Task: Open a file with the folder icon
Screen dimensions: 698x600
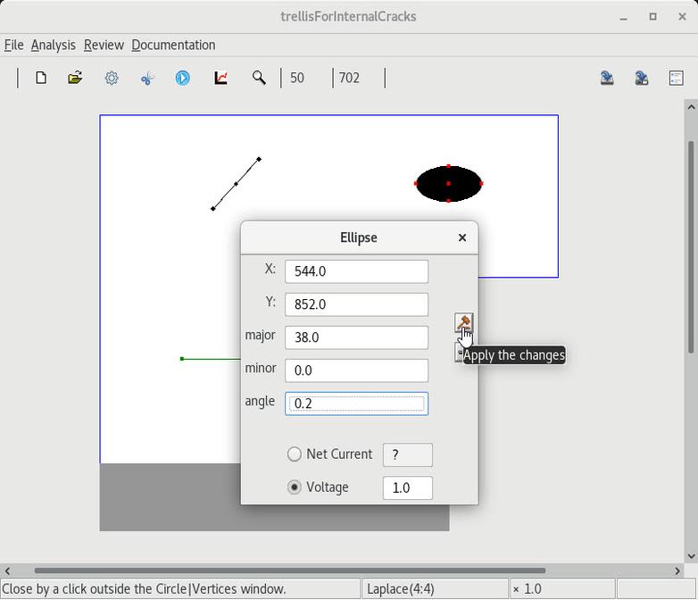Action: click(75, 79)
